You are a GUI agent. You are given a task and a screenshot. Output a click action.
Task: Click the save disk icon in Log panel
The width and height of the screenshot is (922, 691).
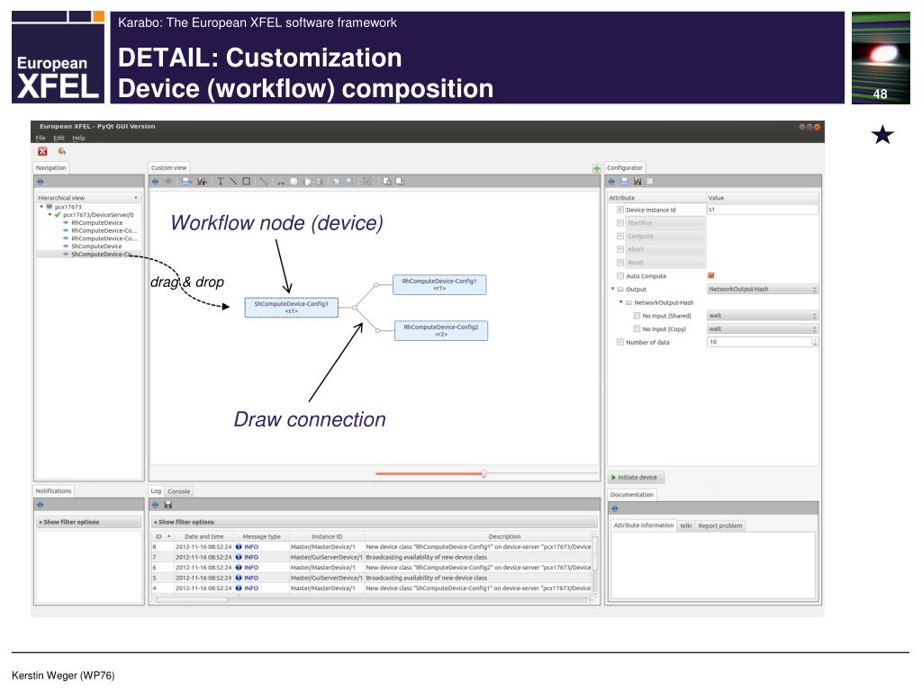tap(168, 505)
